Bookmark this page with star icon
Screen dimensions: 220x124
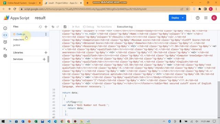point(187,9)
